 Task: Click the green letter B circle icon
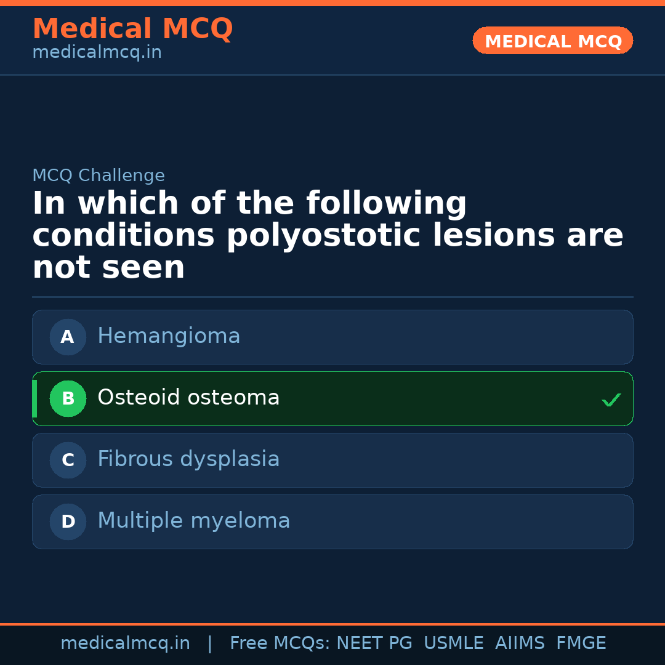point(68,398)
